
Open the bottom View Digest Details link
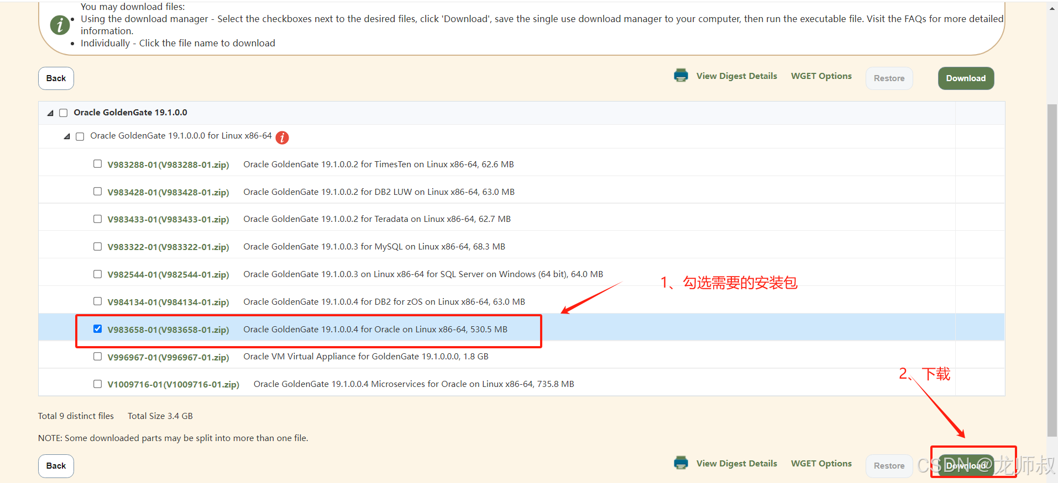[736, 464]
